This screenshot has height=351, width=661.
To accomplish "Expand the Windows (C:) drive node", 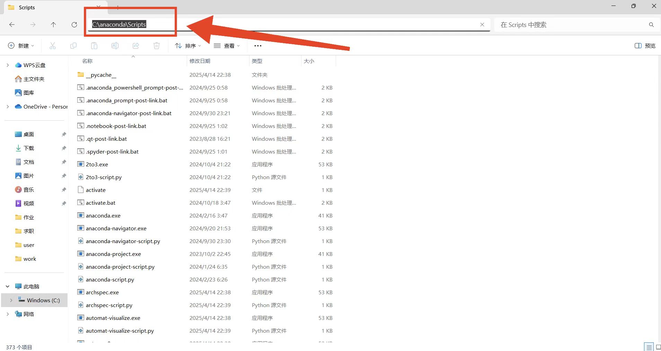I will coord(11,300).
